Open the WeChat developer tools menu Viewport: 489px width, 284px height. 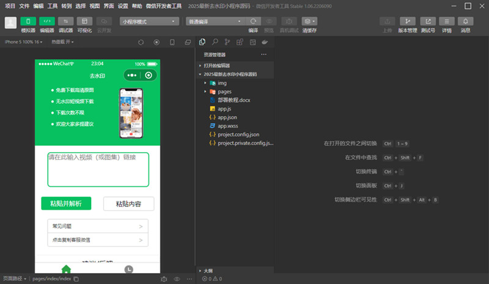164,6
